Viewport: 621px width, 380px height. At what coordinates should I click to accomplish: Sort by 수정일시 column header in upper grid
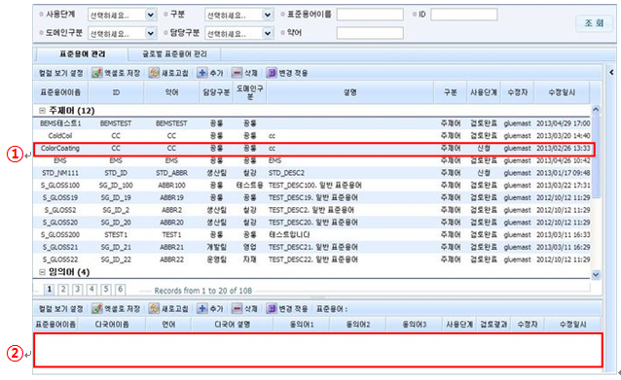(562, 92)
